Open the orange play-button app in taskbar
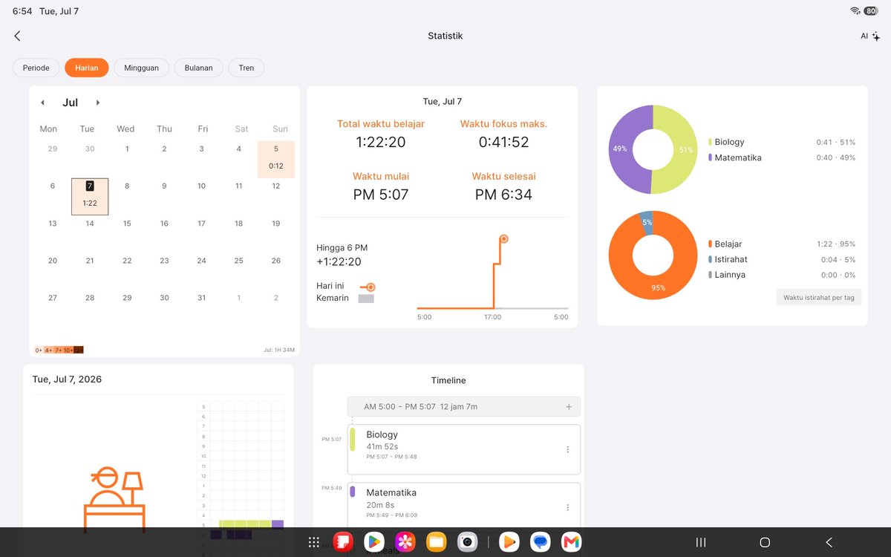This screenshot has width=891, height=557. [509, 542]
